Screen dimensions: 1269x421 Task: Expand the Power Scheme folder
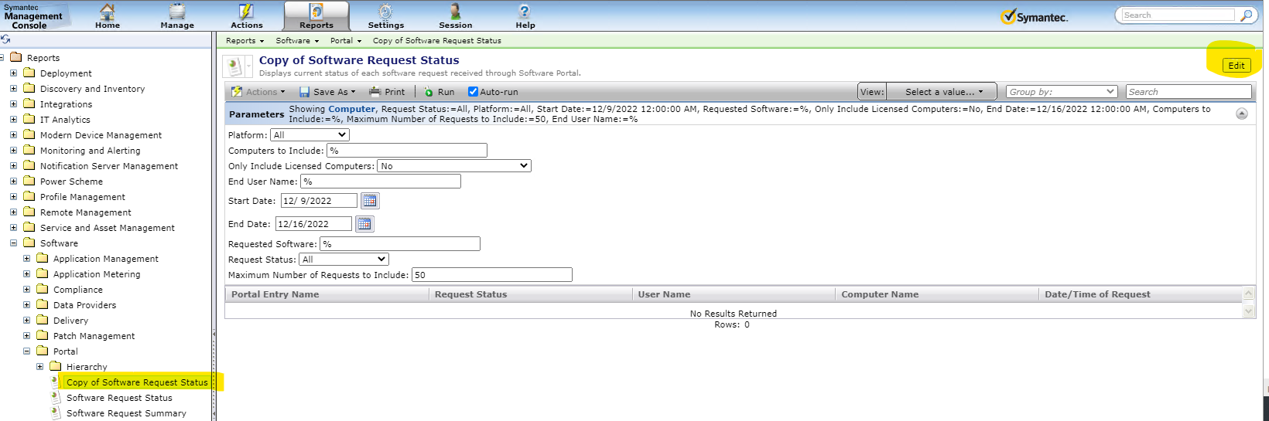tap(13, 182)
